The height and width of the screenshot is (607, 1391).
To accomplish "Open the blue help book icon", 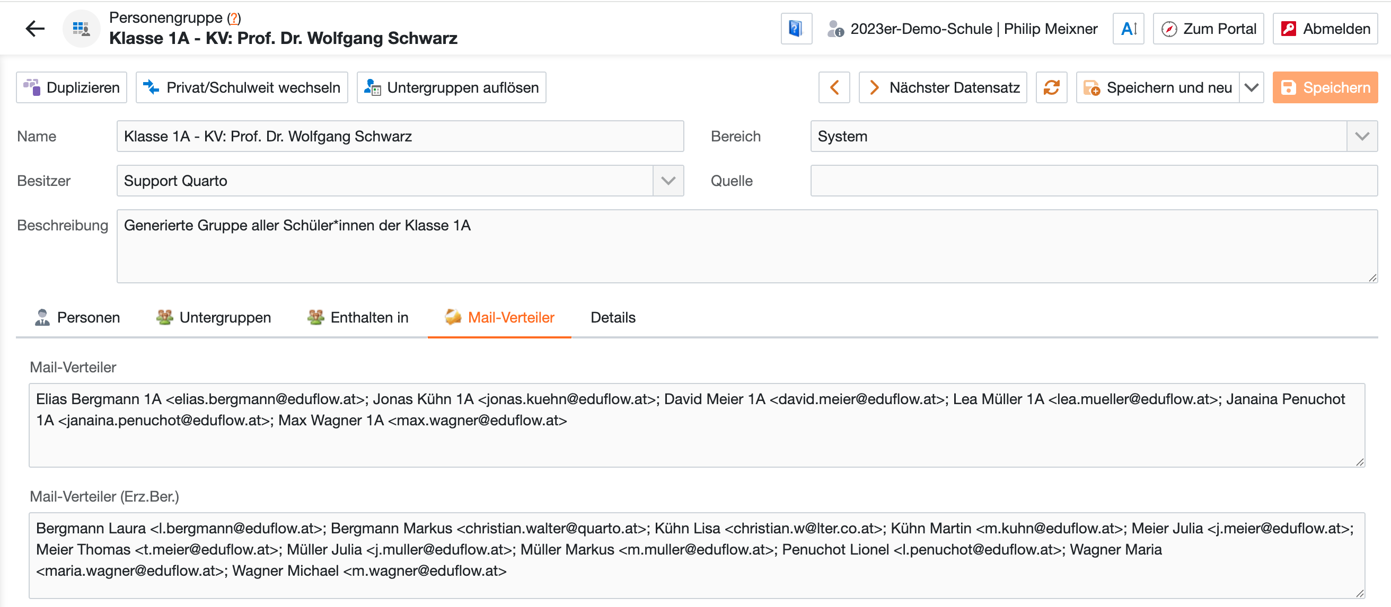I will point(795,29).
